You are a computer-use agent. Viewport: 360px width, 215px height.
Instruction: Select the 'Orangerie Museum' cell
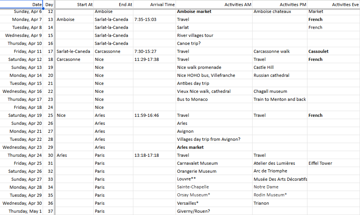pos(214,171)
